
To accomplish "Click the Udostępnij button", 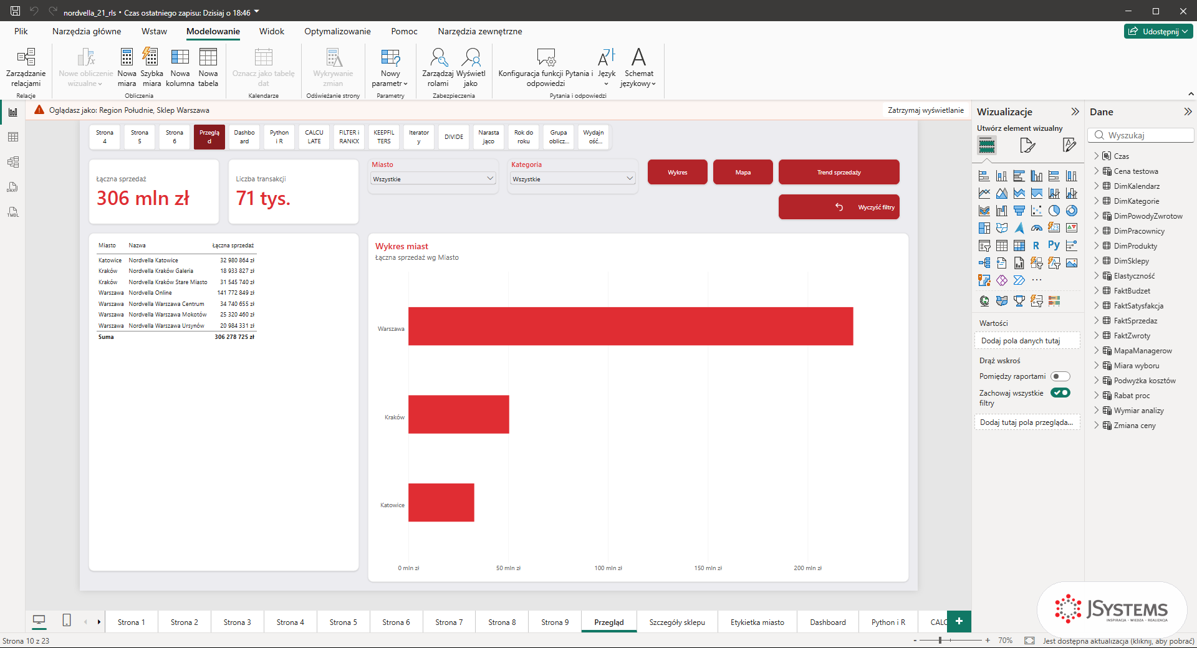I will (x=1159, y=31).
